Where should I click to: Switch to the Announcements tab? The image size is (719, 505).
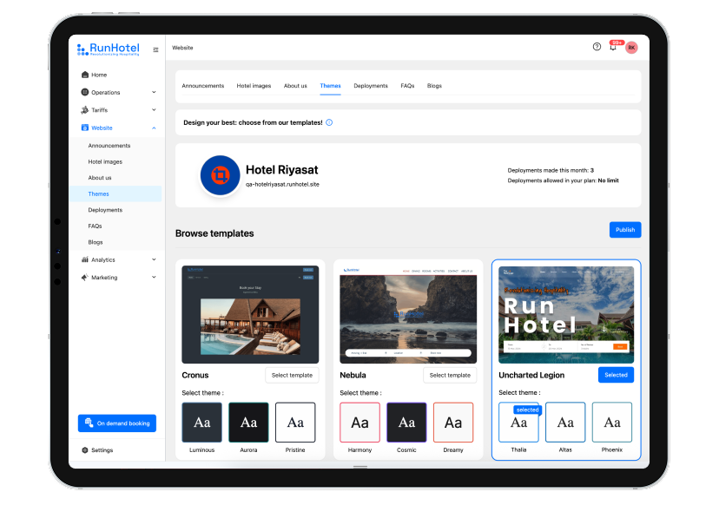pos(202,86)
